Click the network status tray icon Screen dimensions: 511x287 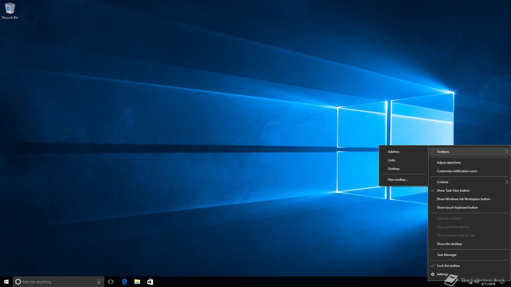click(x=470, y=282)
